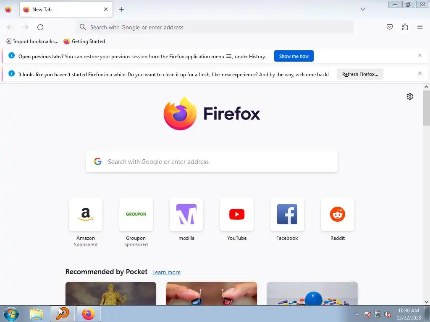Click the page center Google search box
430x322 pixels.
212,161
